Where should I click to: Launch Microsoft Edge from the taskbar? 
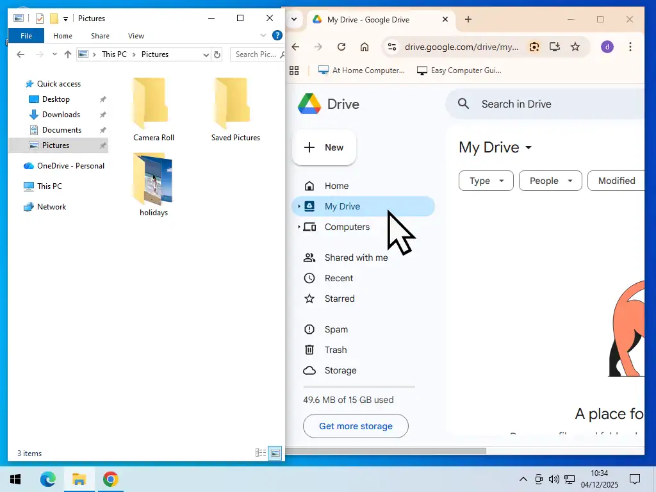tap(49, 479)
